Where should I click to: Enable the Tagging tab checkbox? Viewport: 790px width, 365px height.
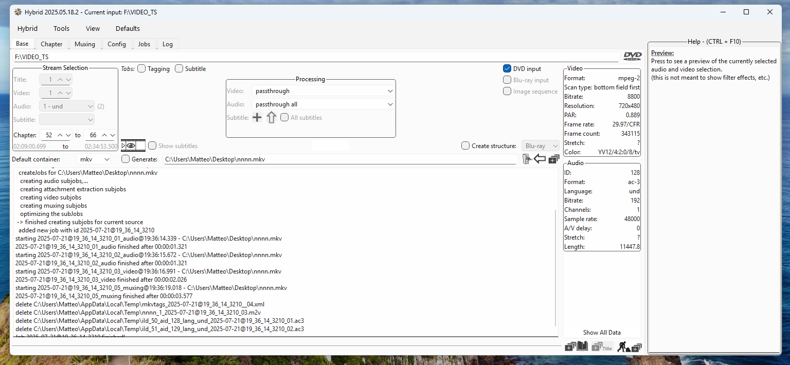coord(142,69)
